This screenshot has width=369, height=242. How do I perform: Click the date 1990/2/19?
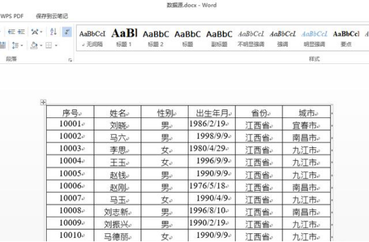207,223
